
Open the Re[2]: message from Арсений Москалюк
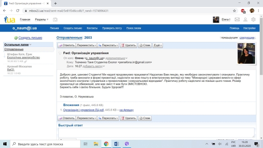11,69
